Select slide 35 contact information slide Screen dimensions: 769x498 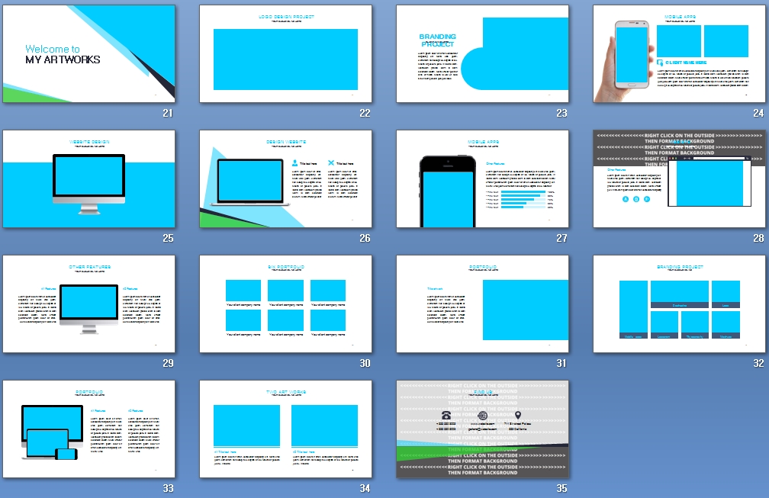point(483,429)
